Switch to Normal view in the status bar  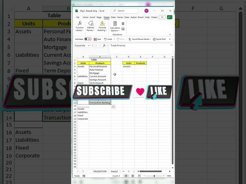coord(126,176)
